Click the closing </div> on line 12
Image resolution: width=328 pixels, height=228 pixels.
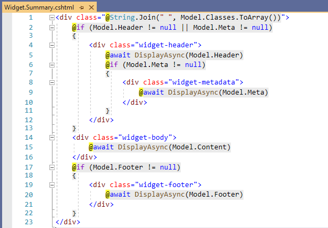[x=101, y=120]
